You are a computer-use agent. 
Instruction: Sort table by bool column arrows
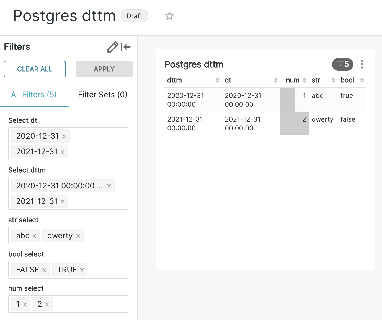362,80
